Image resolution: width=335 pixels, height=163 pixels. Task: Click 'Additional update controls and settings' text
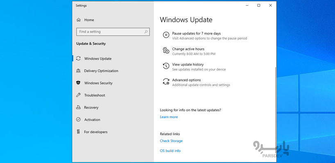(201, 85)
